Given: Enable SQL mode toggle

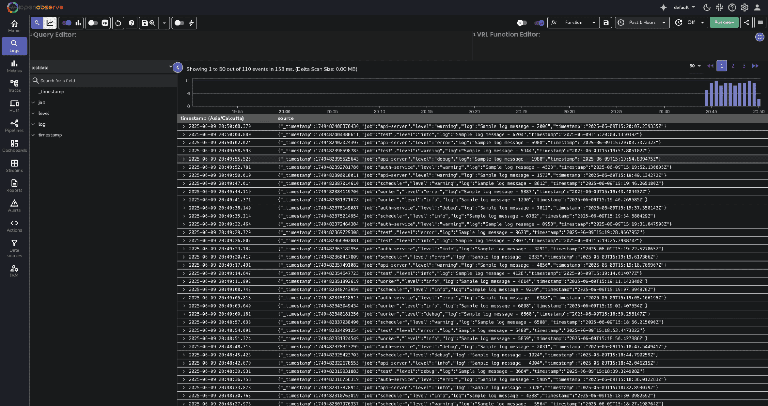Looking at the screenshot, I should (x=93, y=23).
